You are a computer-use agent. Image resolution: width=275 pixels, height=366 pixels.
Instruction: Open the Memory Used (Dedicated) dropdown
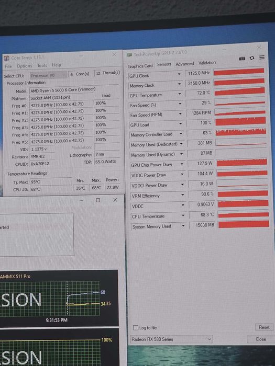(181, 144)
